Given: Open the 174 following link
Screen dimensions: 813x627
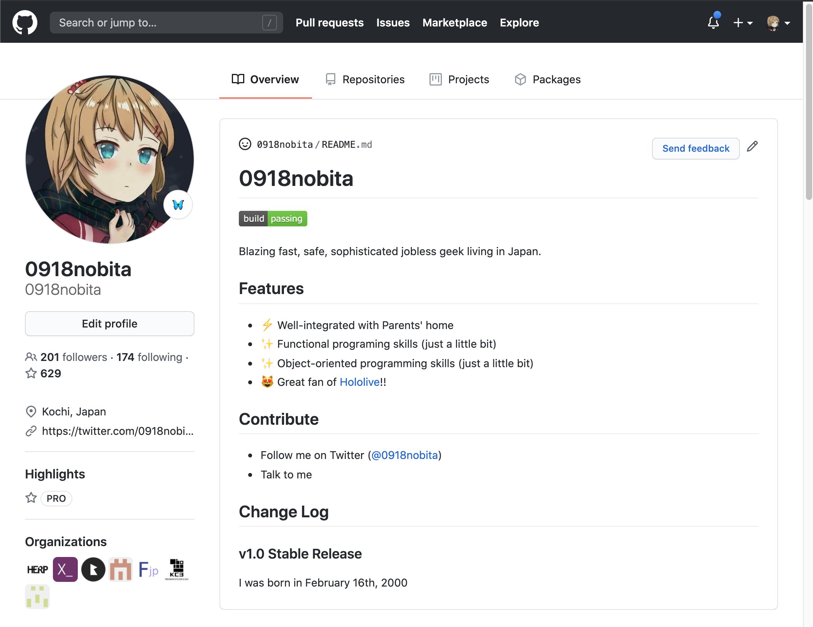Looking at the screenshot, I should [x=149, y=357].
